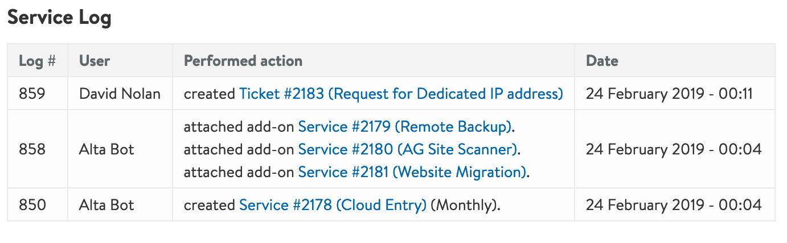Click the Service Log heading
This screenshot has height=243, width=787.
(x=59, y=18)
